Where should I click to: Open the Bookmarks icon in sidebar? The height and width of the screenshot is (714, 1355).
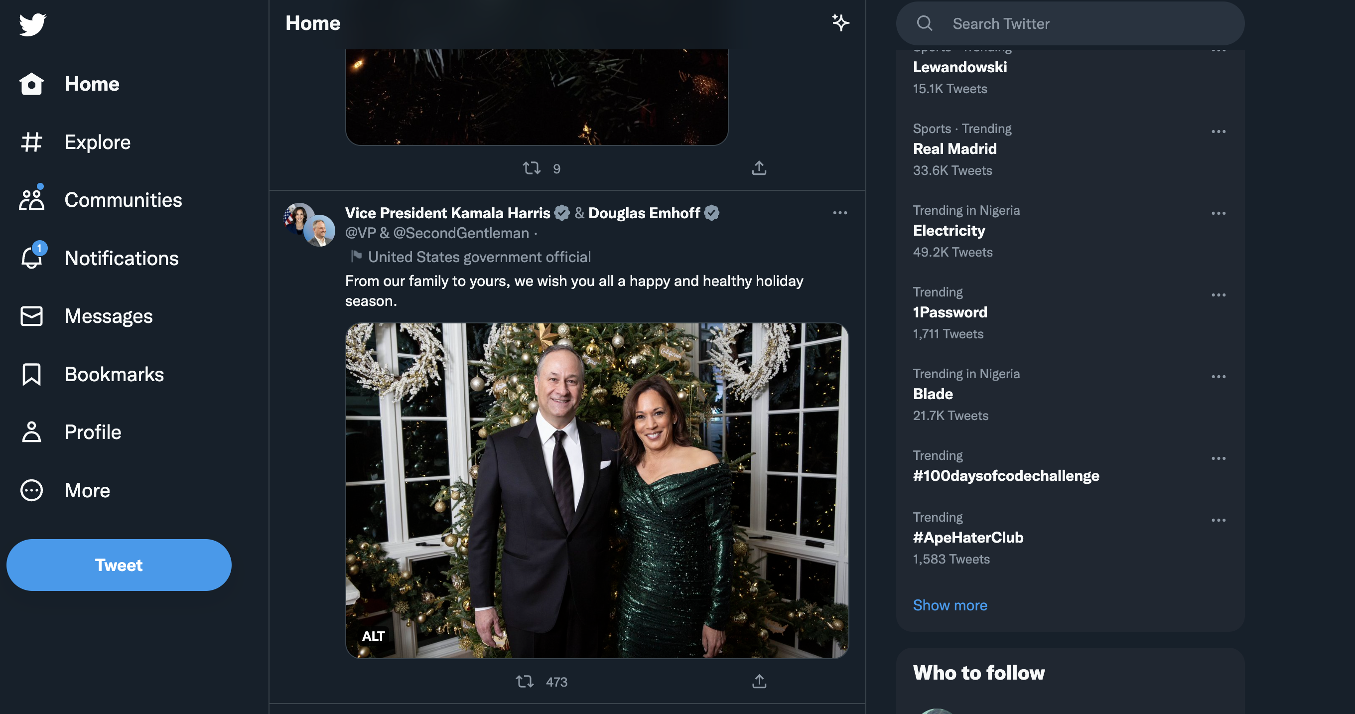(31, 374)
